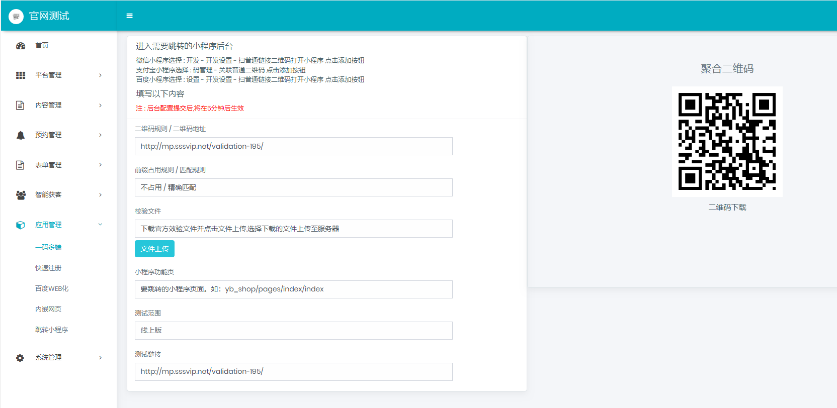The height and width of the screenshot is (408, 837).
Task: Click the 聚合二维码 QR code image
Action: [727, 141]
